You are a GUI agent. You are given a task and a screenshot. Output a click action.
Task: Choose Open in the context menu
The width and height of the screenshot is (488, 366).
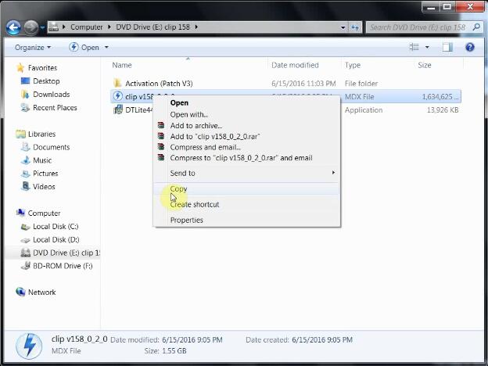(x=179, y=102)
